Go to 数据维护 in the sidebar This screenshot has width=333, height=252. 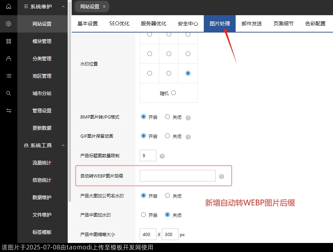tap(41, 197)
